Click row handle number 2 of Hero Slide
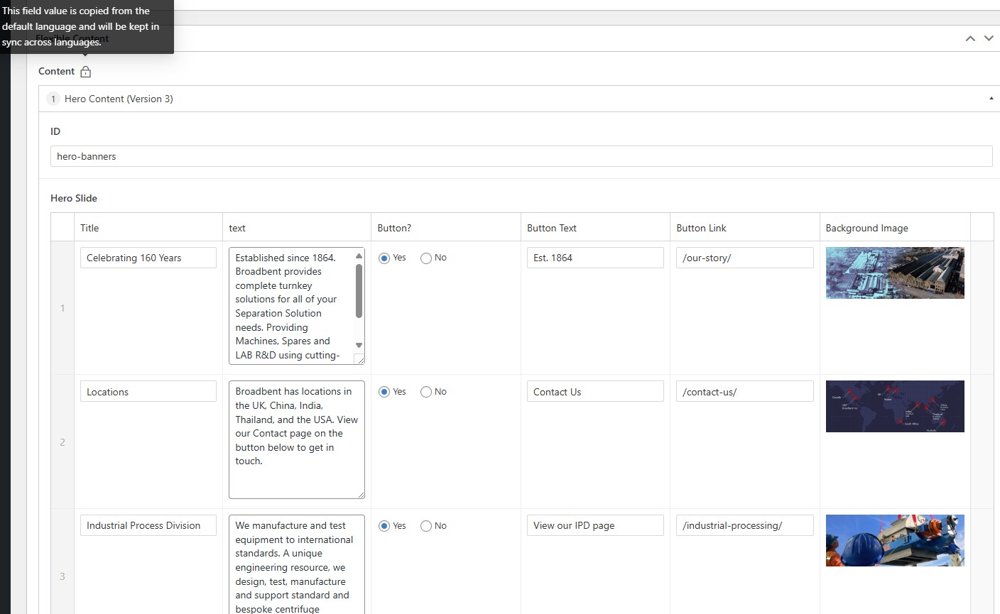 62,442
